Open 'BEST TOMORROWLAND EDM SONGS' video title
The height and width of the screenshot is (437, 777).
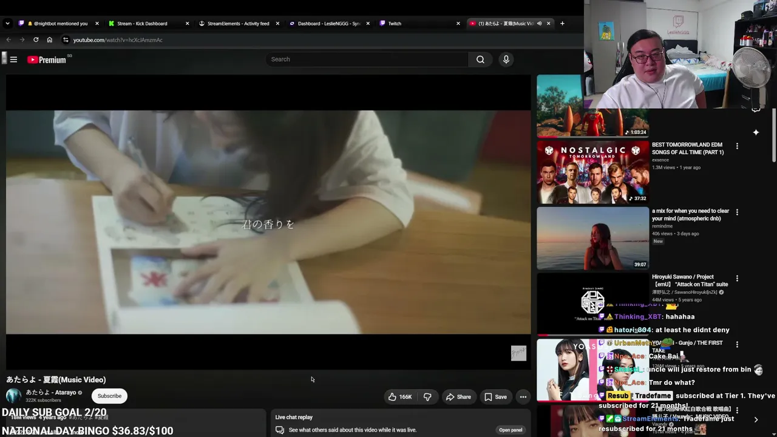coord(688,149)
